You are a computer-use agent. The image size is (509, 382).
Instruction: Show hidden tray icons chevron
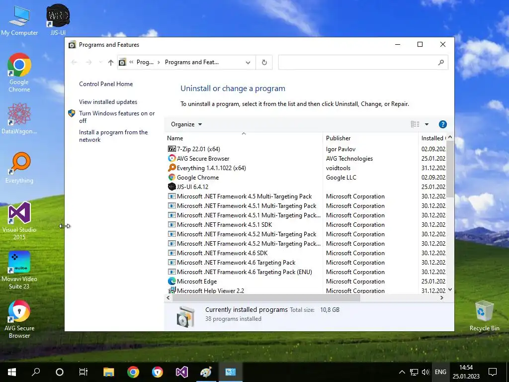402,372
